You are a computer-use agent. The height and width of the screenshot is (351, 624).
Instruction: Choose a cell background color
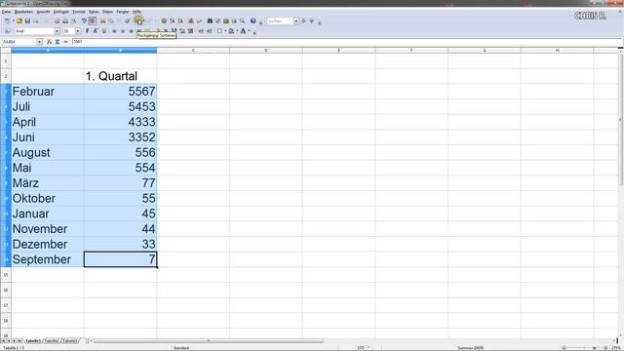click(x=231, y=31)
